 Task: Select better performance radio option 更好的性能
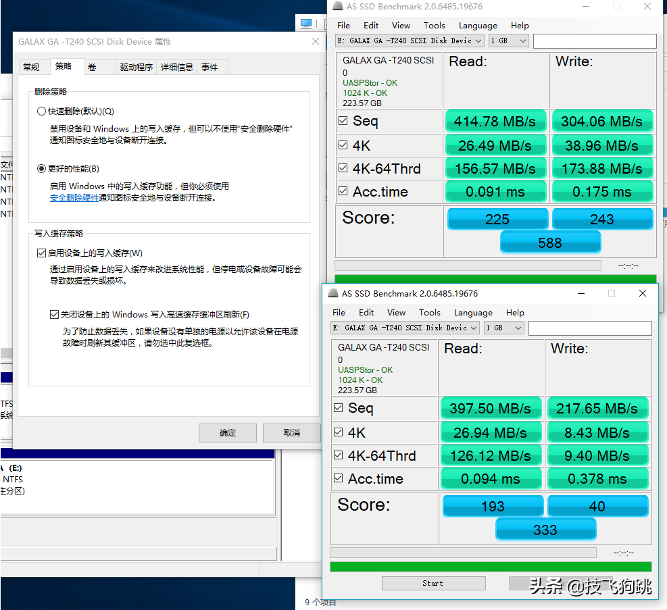click(x=41, y=169)
